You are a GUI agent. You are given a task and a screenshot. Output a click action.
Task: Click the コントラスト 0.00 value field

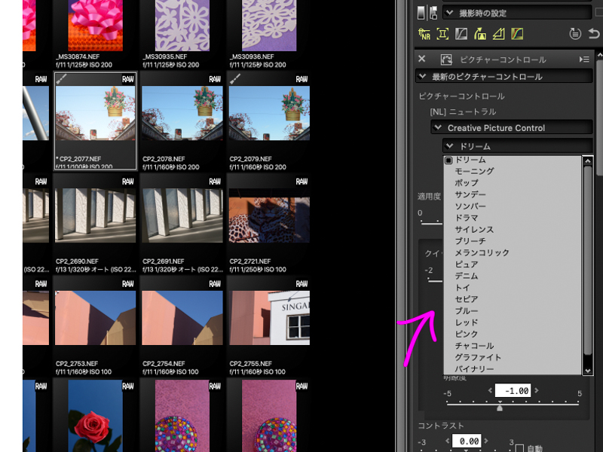[466, 441]
